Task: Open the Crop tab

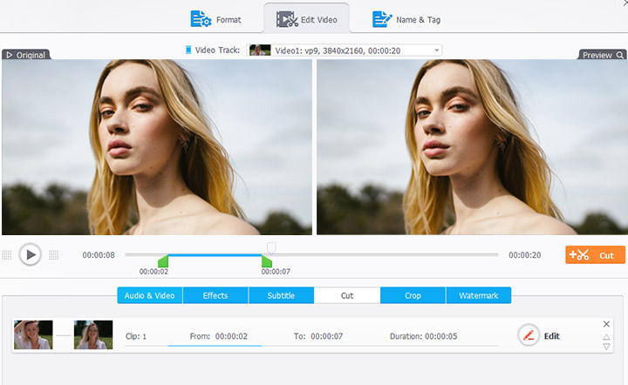Action: coord(413,295)
